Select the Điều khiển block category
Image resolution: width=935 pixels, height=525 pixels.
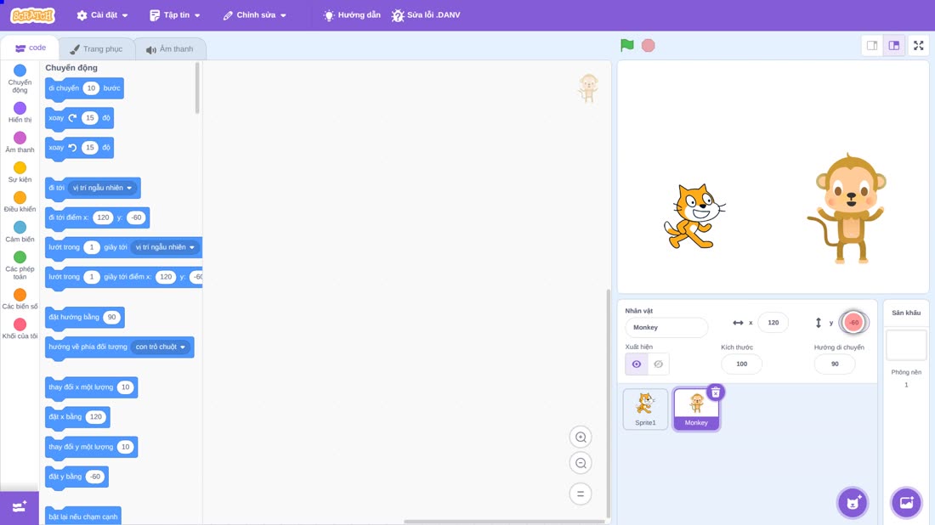[x=20, y=202]
